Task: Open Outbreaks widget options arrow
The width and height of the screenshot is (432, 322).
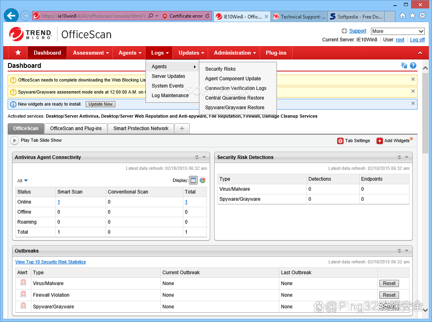Action: (407, 251)
